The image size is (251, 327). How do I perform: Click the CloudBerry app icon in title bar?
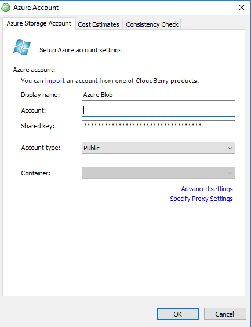pyautogui.click(x=6, y=8)
